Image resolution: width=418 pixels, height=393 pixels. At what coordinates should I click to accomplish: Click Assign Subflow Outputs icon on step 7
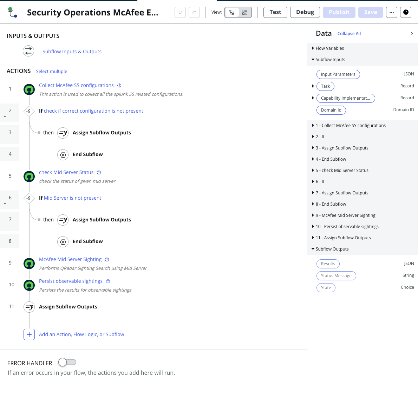[x=63, y=220]
